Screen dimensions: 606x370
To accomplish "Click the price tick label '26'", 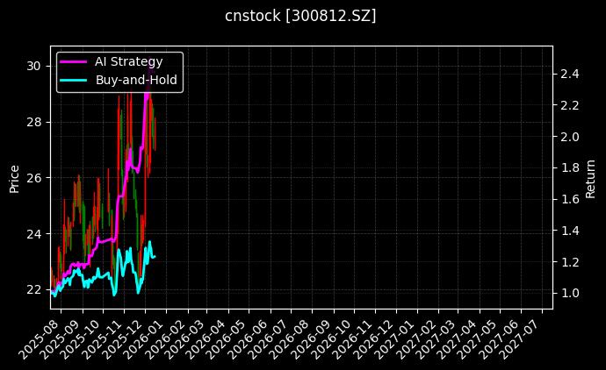I will coord(33,178).
